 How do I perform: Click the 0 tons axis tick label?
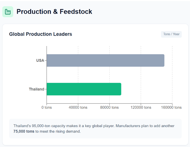[x=47, y=107]
